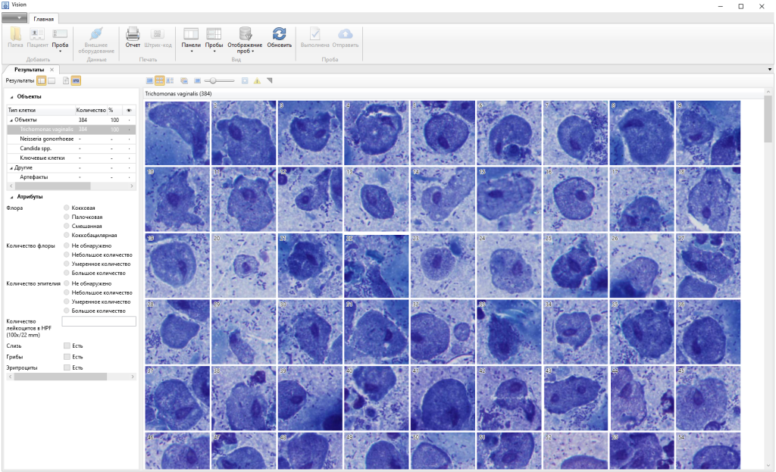Enable the Слизь checkbox
The image size is (776, 472).
click(x=67, y=345)
